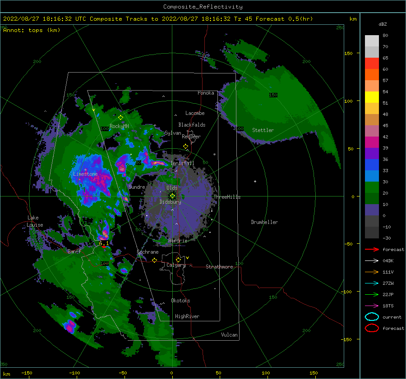Image resolution: width=406 pixels, height=379 pixels.
Task: Click the Composite_Reflectivity title
Action: [x=203, y=7]
